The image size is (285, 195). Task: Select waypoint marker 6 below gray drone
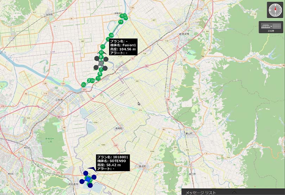(x=100, y=74)
